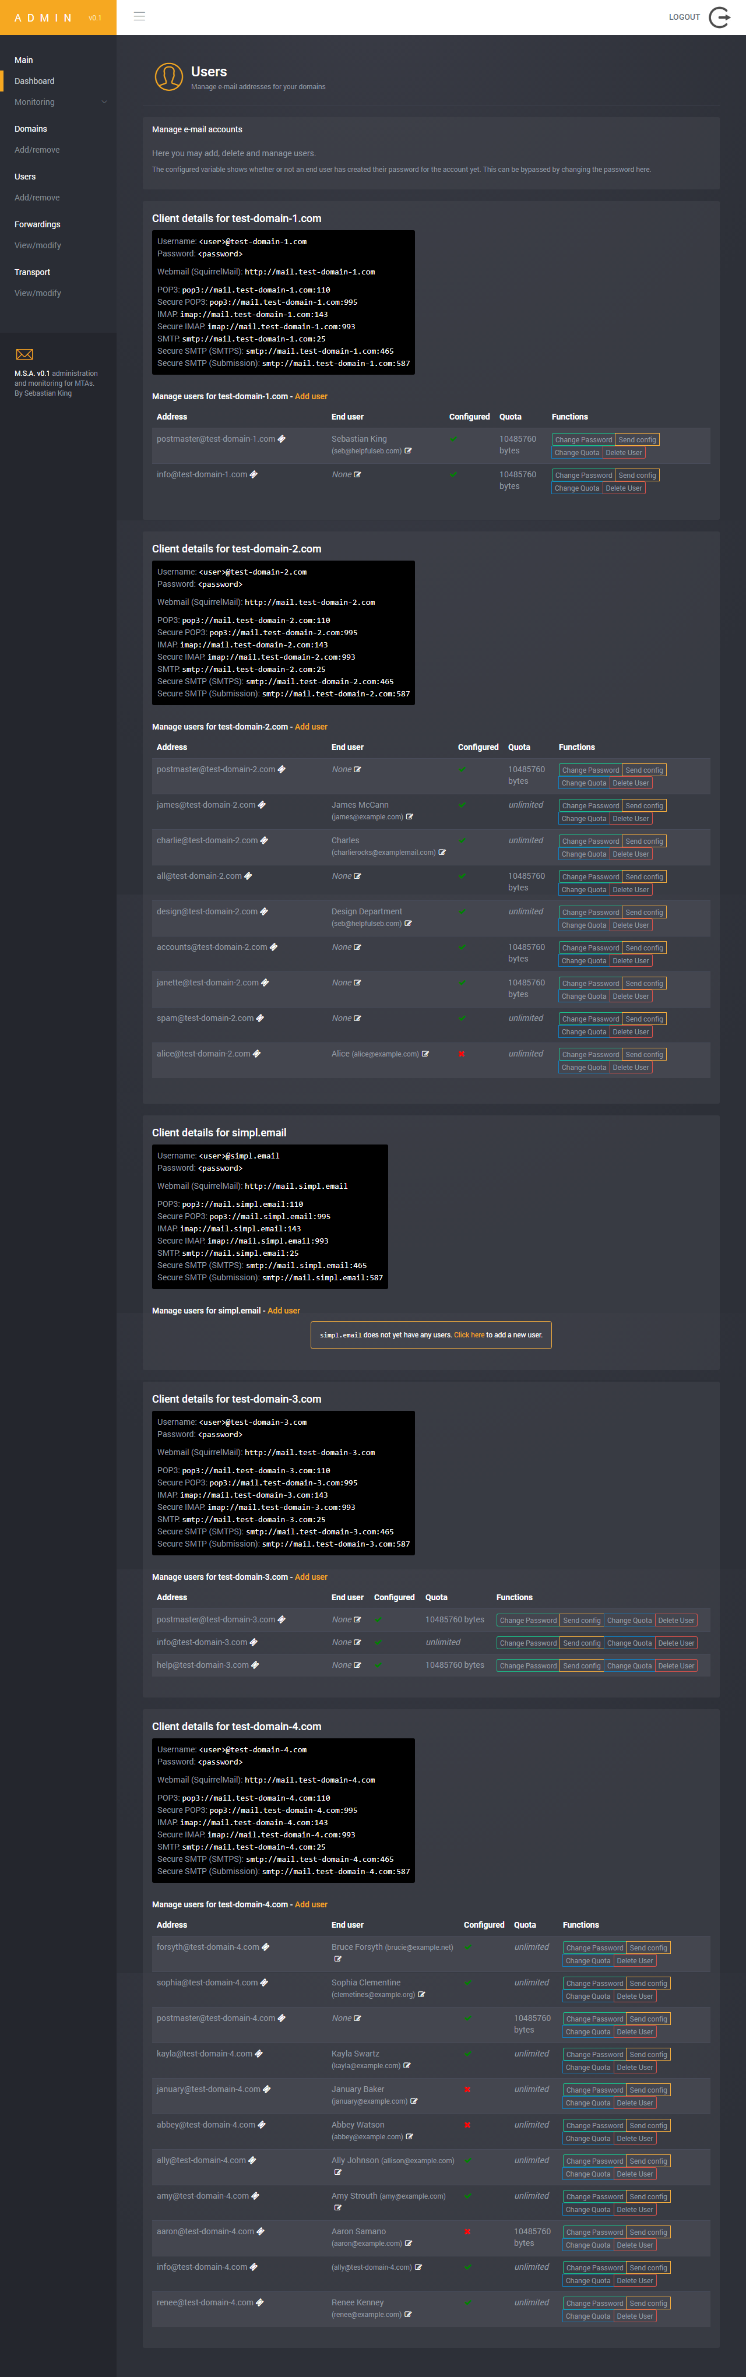Click the Users avatar icon in the page header

(169, 76)
